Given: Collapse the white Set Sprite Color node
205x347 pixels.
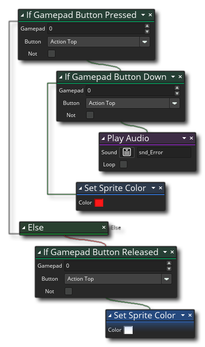Looking at the screenshot, I should coord(110,316).
